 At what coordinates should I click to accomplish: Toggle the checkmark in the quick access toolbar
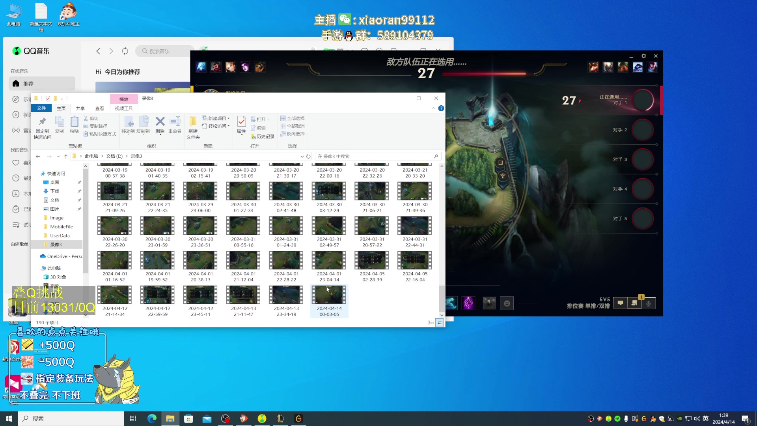tap(48, 99)
